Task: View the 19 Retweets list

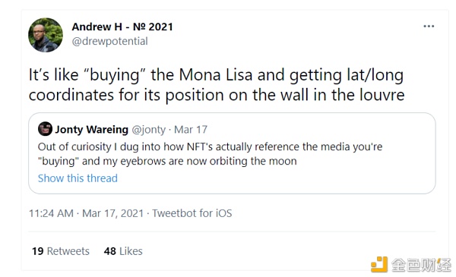Action: coord(61,251)
